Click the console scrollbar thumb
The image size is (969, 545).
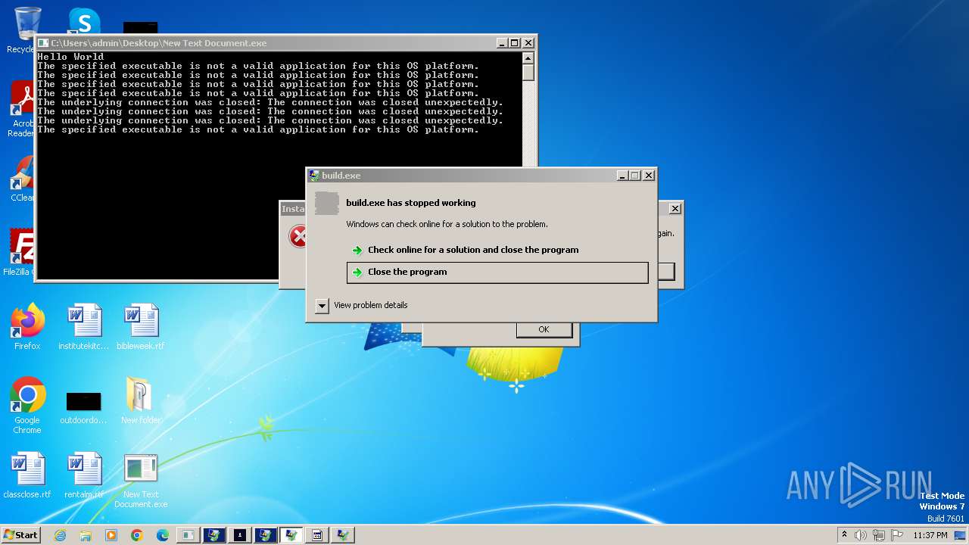click(528, 73)
